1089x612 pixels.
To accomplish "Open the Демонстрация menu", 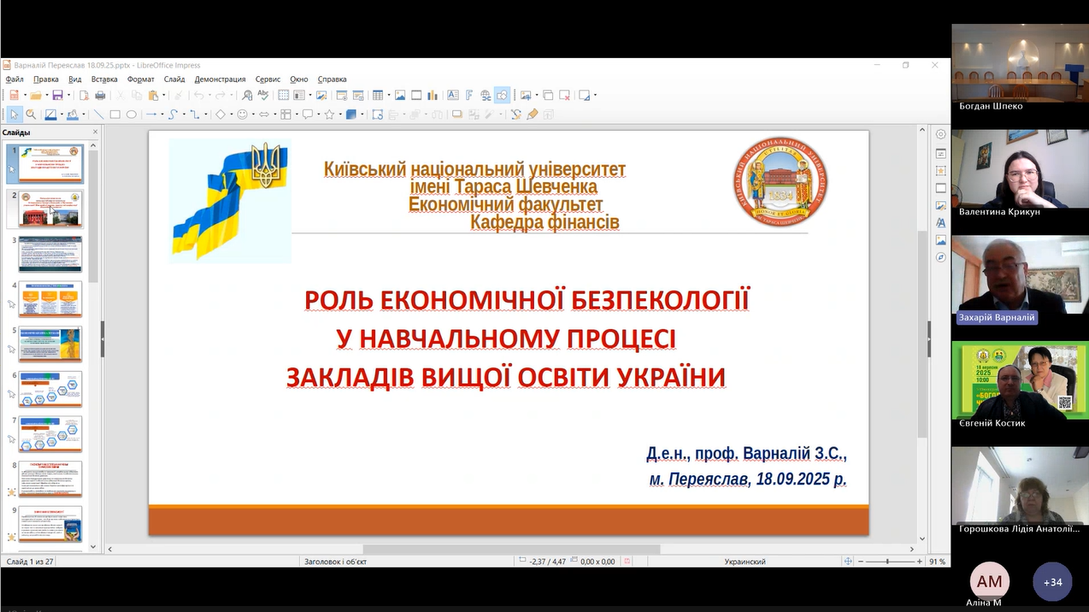I will [x=220, y=79].
